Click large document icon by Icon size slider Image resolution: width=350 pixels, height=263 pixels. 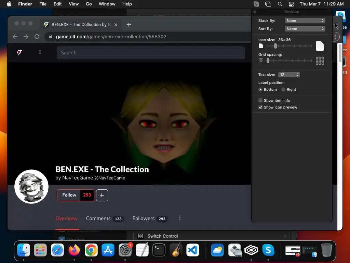coord(320,46)
